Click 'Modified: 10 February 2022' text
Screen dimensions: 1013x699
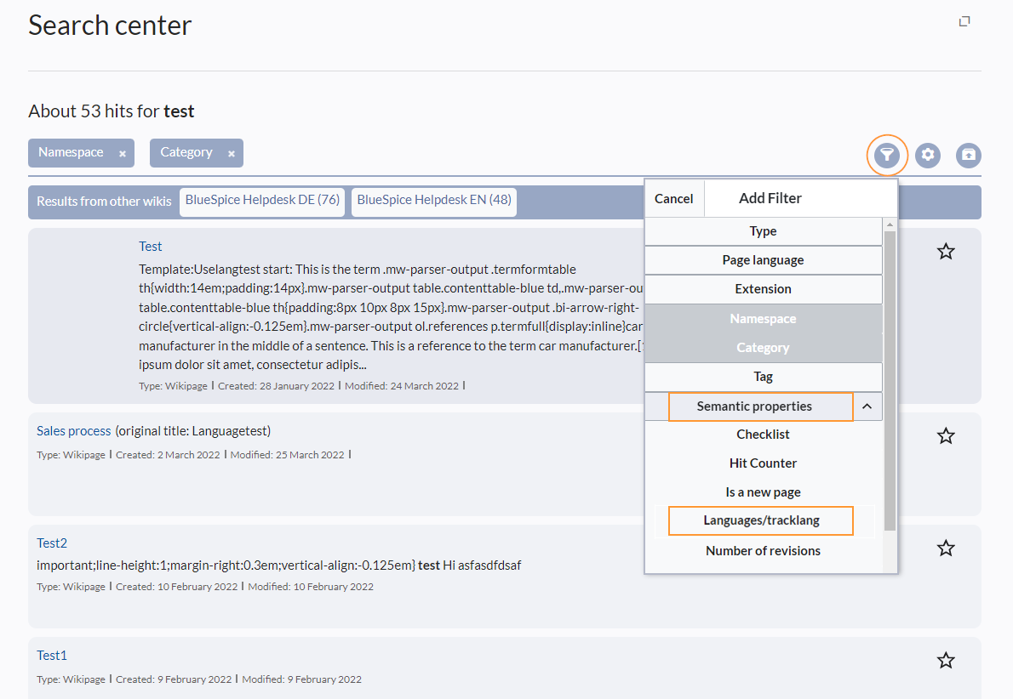311,587
